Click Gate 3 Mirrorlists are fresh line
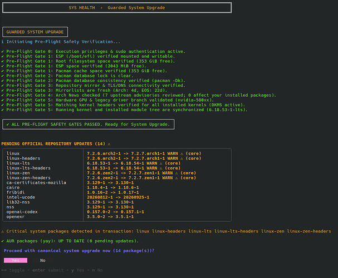The width and height of the screenshot is (338, 278). [x=84, y=91]
